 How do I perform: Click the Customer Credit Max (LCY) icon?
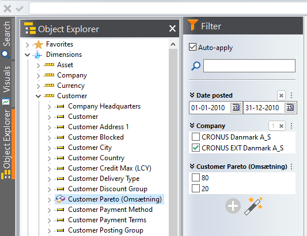coord(60,168)
